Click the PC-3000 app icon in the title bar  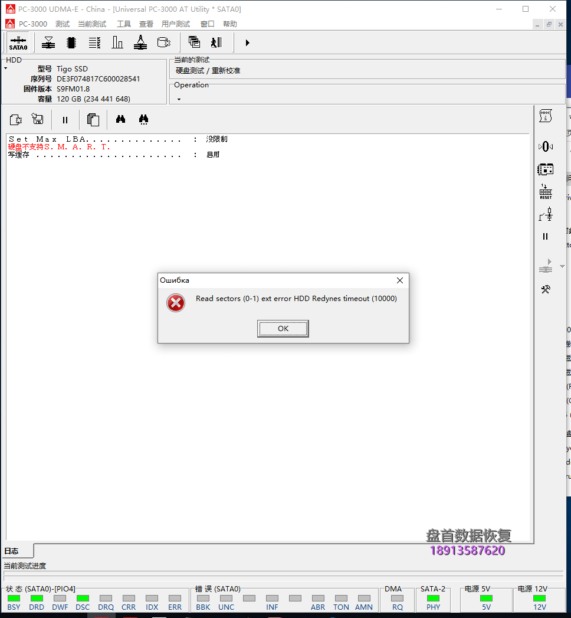point(10,9)
